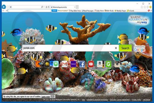Open the Know the Bible toolbar link
Screen dimensions: 154x103
pos(63,11)
